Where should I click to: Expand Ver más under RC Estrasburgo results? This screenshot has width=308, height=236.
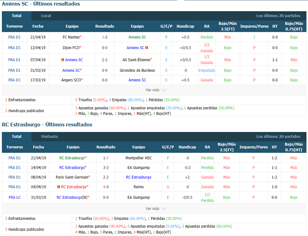point(156,209)
